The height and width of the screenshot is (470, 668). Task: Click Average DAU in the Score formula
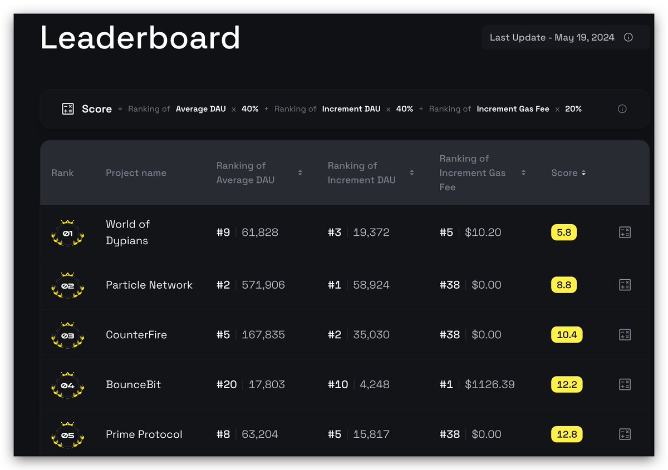201,109
